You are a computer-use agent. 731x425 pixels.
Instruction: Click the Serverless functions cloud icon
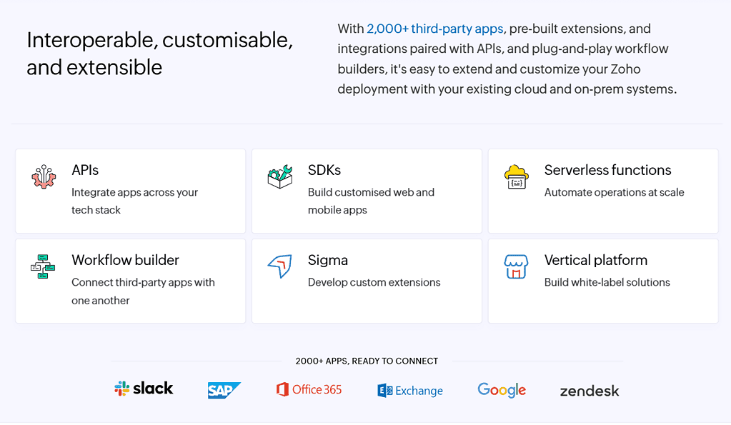coord(516,178)
